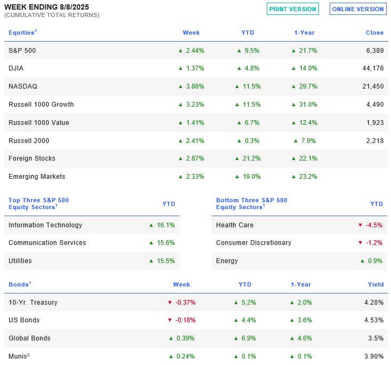The width and height of the screenshot is (391, 365).
Task: Select the Health Care sector row
Action: pos(299,225)
